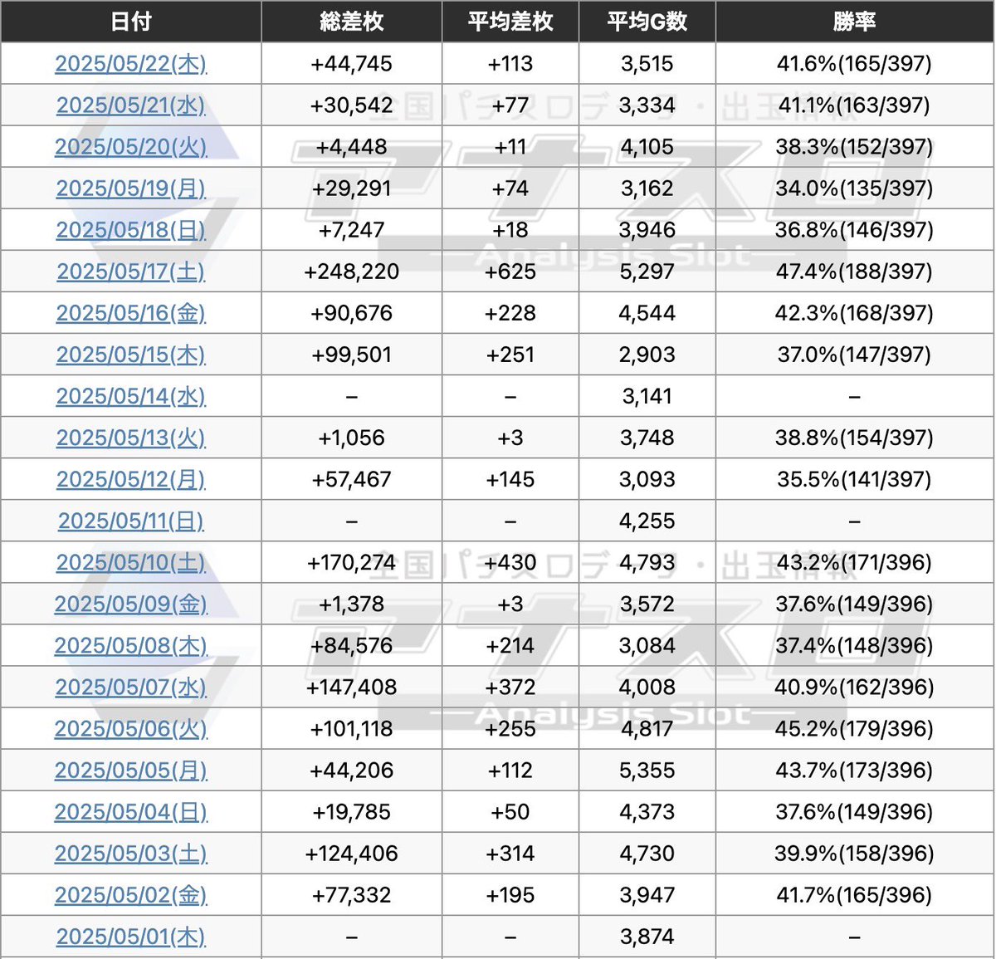Open the 2025/05/02(金) date link
Screen dimensions: 996x959
coord(131,895)
